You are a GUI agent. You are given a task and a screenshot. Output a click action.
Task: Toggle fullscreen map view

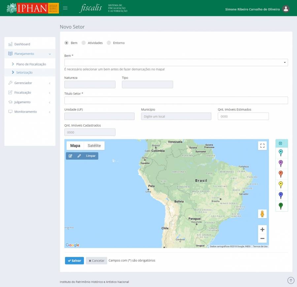click(262, 146)
